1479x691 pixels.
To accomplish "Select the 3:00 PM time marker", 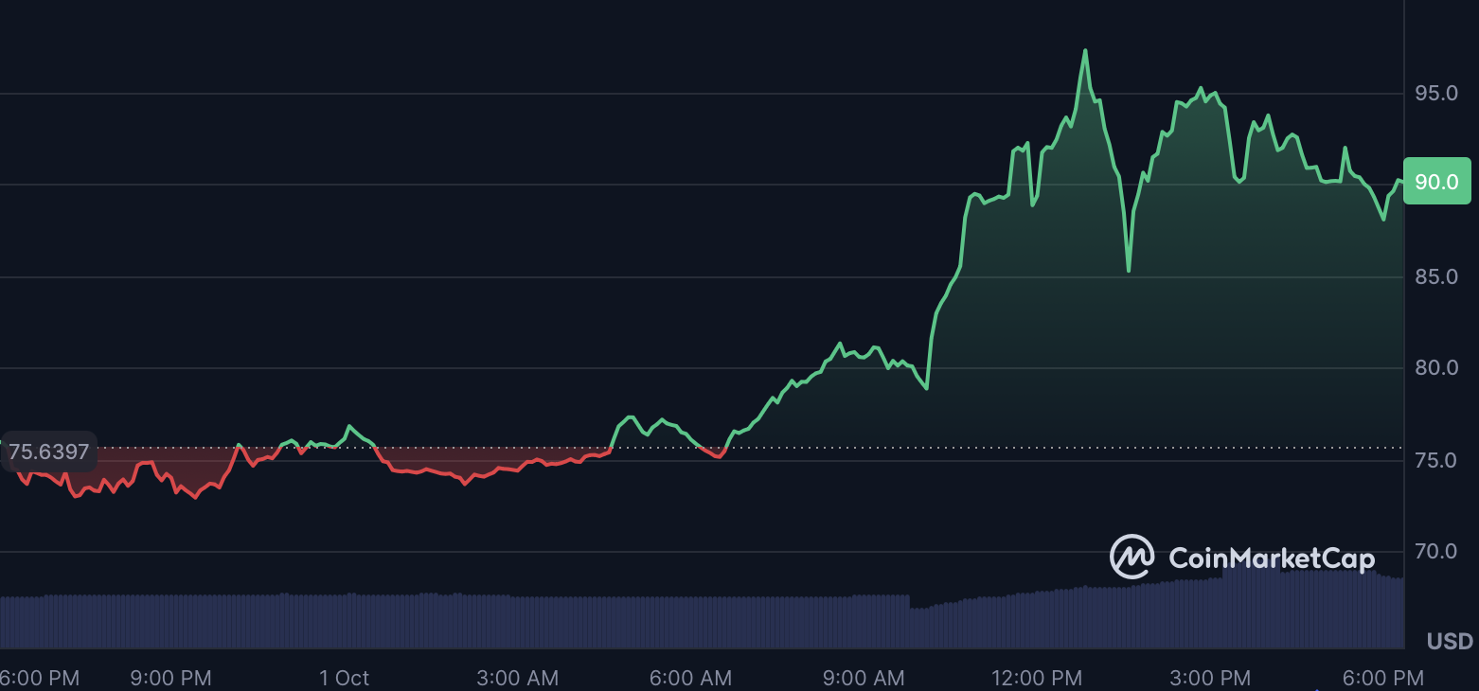I will tap(1210, 678).
